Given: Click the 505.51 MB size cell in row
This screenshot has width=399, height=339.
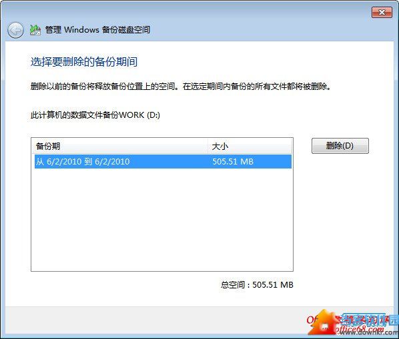Looking at the screenshot, I should [233, 161].
